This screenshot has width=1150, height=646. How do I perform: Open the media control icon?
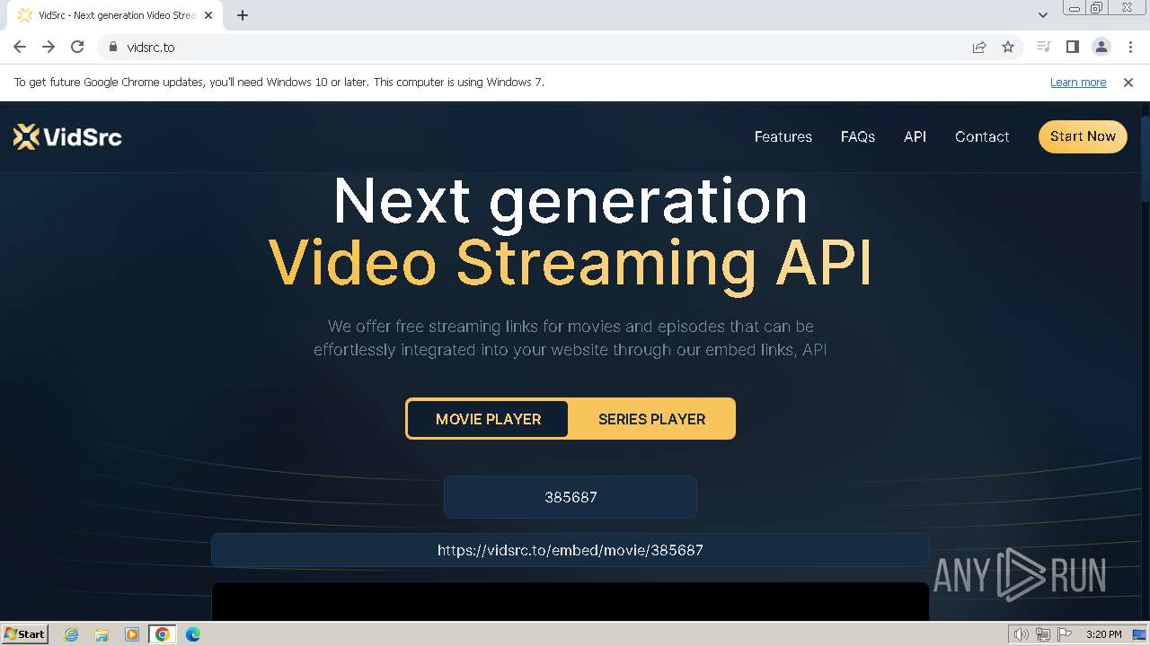click(x=1043, y=47)
